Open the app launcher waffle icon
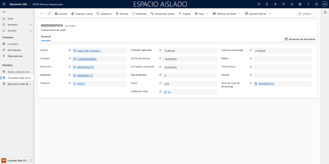 pyautogui.click(x=4, y=4)
